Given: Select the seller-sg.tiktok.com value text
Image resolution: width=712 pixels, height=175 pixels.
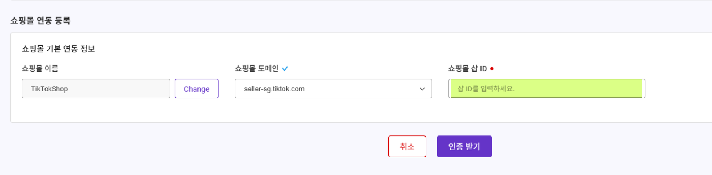Looking at the screenshot, I should click(274, 89).
